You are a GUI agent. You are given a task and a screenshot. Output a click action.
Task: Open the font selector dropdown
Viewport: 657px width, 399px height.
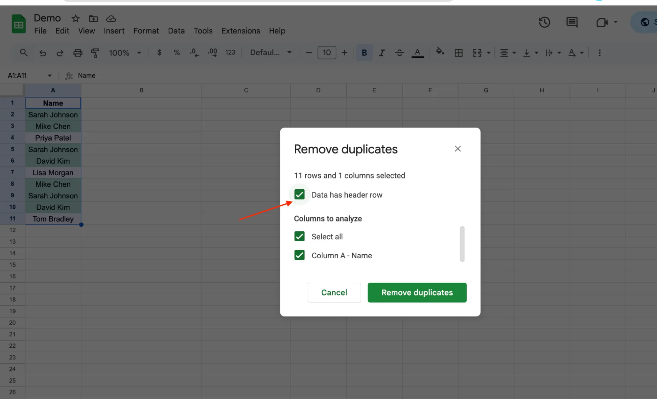(x=270, y=52)
